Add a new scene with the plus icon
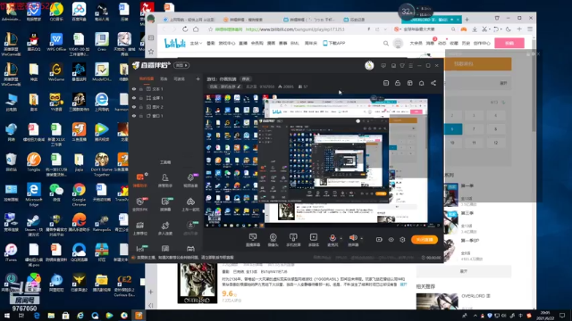This screenshot has height=321, width=572. pyautogui.click(x=198, y=78)
